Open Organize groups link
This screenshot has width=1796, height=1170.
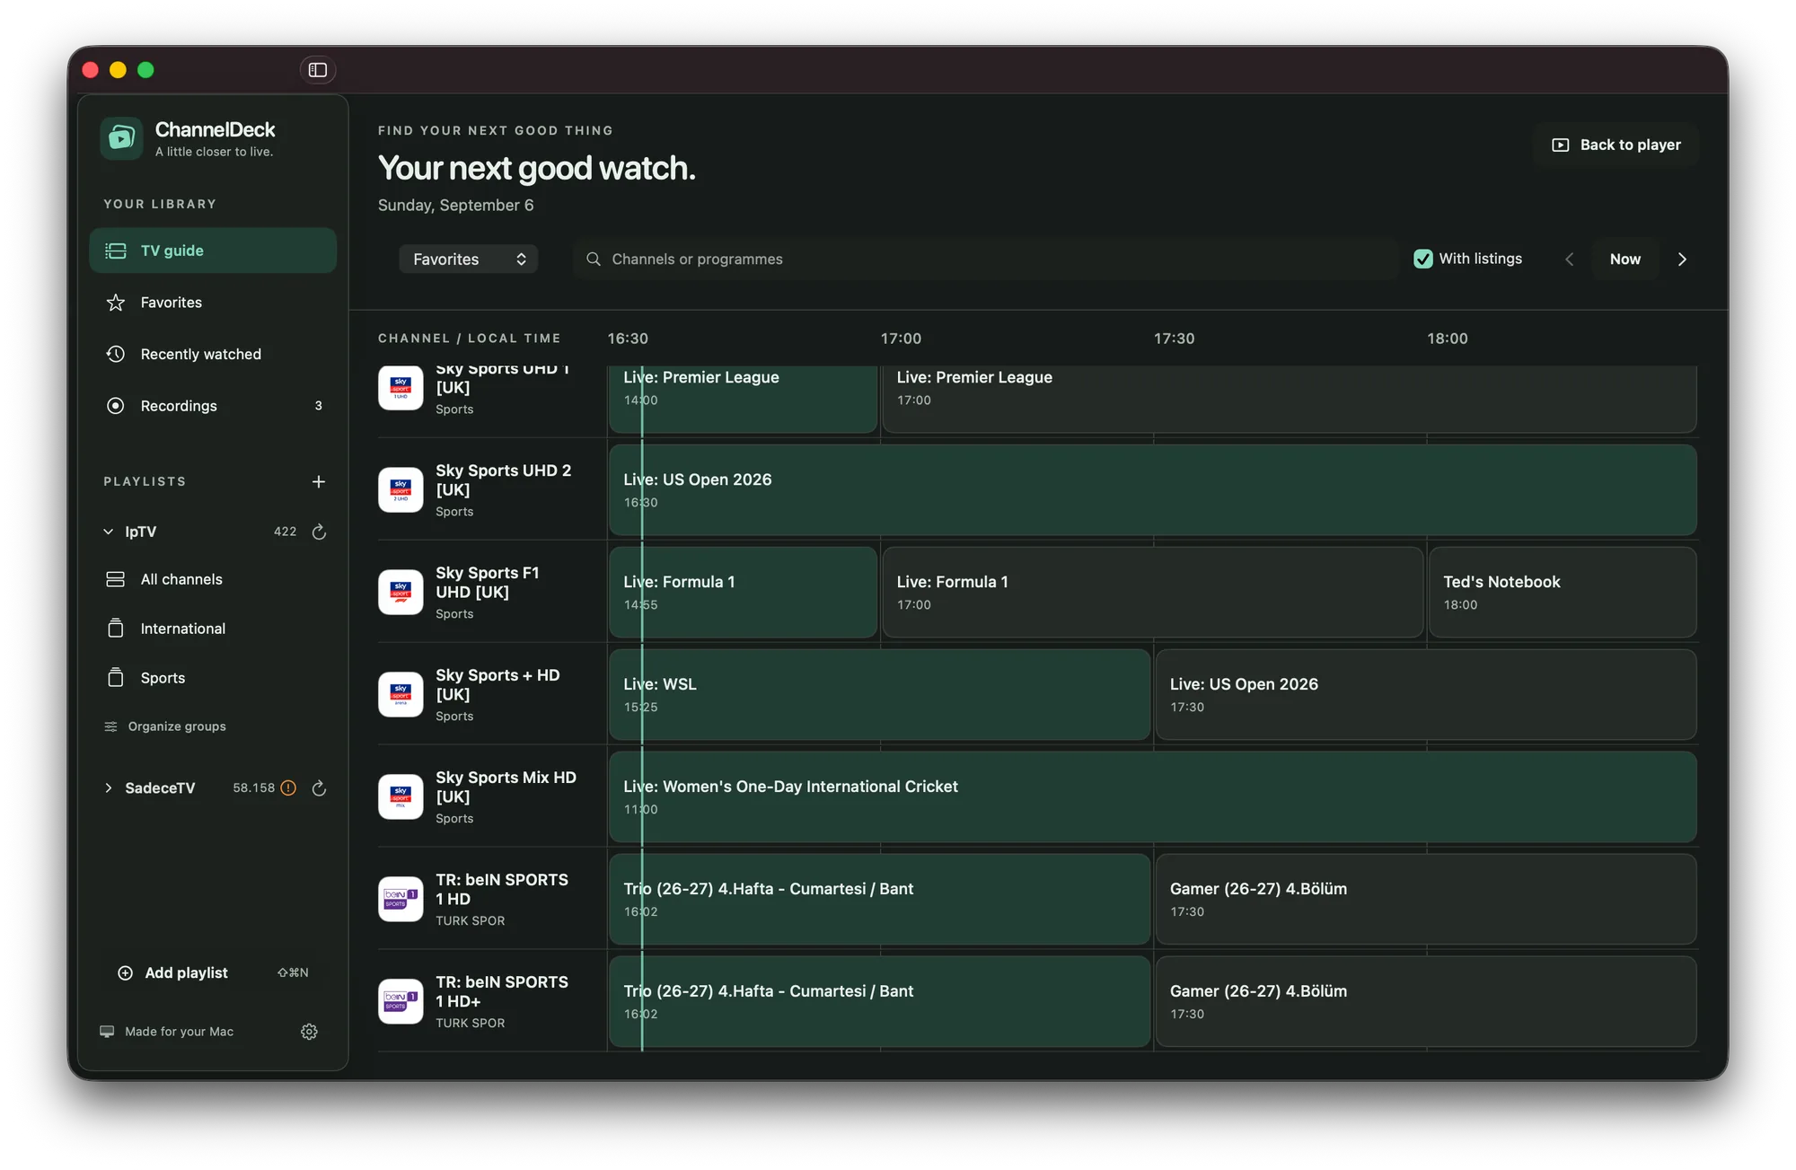pos(165,726)
